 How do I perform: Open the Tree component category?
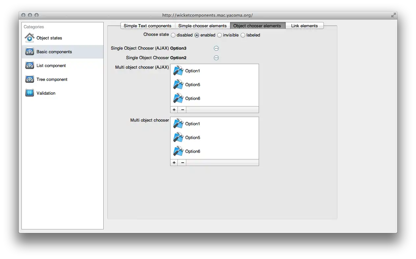pyautogui.click(x=63, y=79)
